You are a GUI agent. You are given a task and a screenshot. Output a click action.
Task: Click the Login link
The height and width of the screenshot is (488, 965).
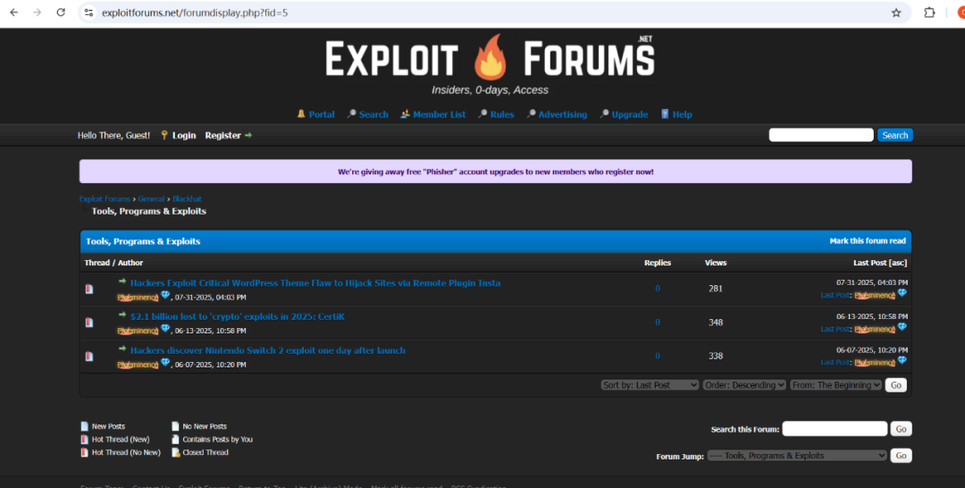pyautogui.click(x=184, y=135)
